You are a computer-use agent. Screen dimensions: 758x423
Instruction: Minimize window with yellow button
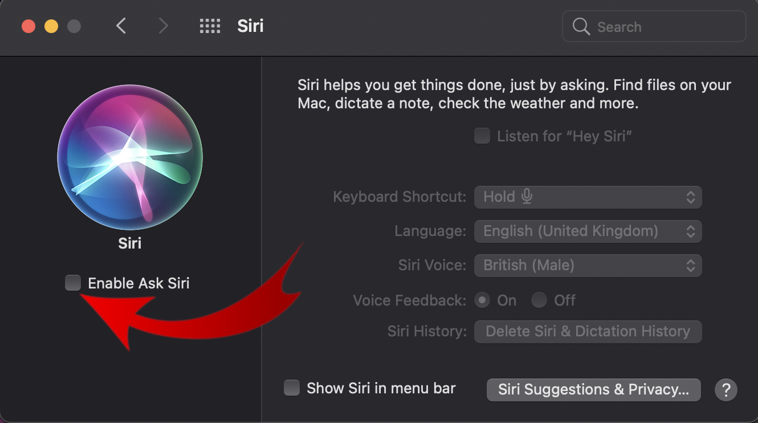pos(51,26)
